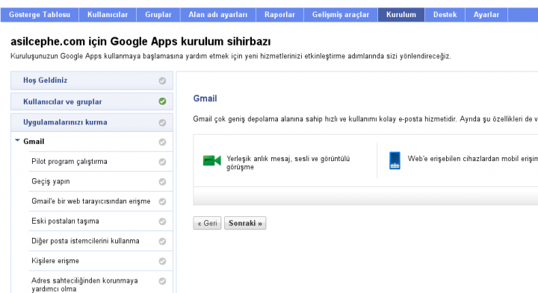Select the Gmail item in sidebar
The image size is (538, 293).
point(34,142)
